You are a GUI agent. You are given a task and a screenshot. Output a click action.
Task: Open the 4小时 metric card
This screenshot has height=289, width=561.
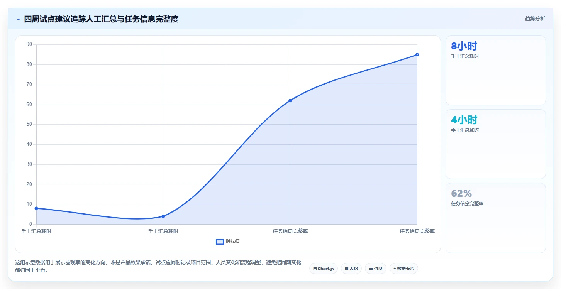pyautogui.click(x=496, y=144)
